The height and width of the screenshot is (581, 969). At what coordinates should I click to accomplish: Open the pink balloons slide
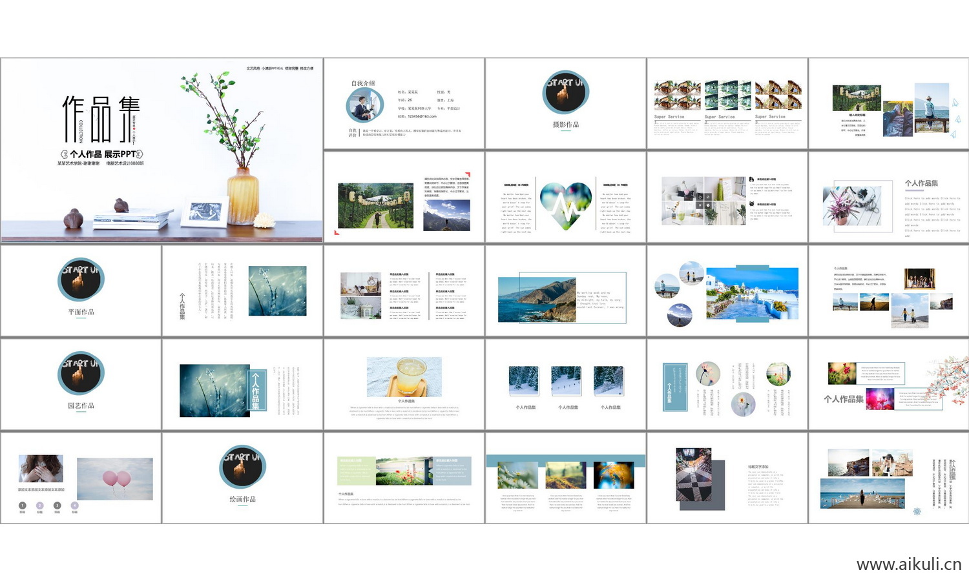coord(81,478)
